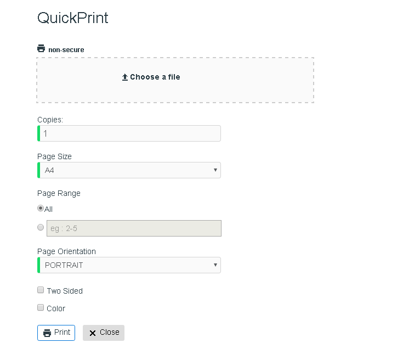Click the non-secure printer name
This screenshot has width=403, height=354.
(66, 49)
